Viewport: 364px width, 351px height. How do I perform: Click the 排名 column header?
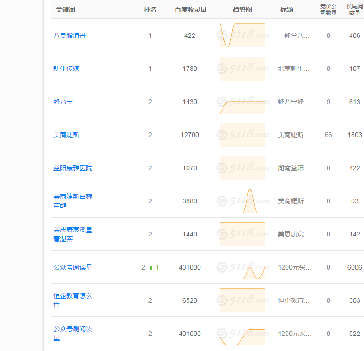(x=150, y=10)
